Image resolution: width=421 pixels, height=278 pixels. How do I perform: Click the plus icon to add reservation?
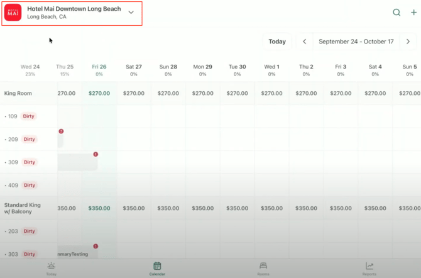(413, 13)
